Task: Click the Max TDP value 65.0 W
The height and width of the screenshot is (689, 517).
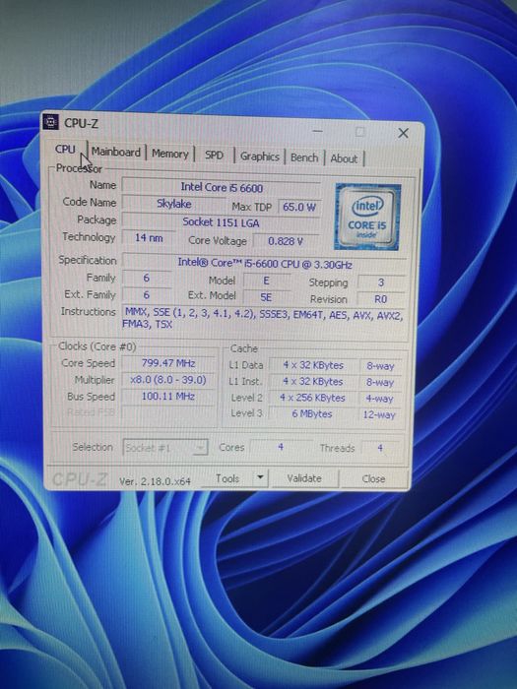Action: pyautogui.click(x=299, y=207)
